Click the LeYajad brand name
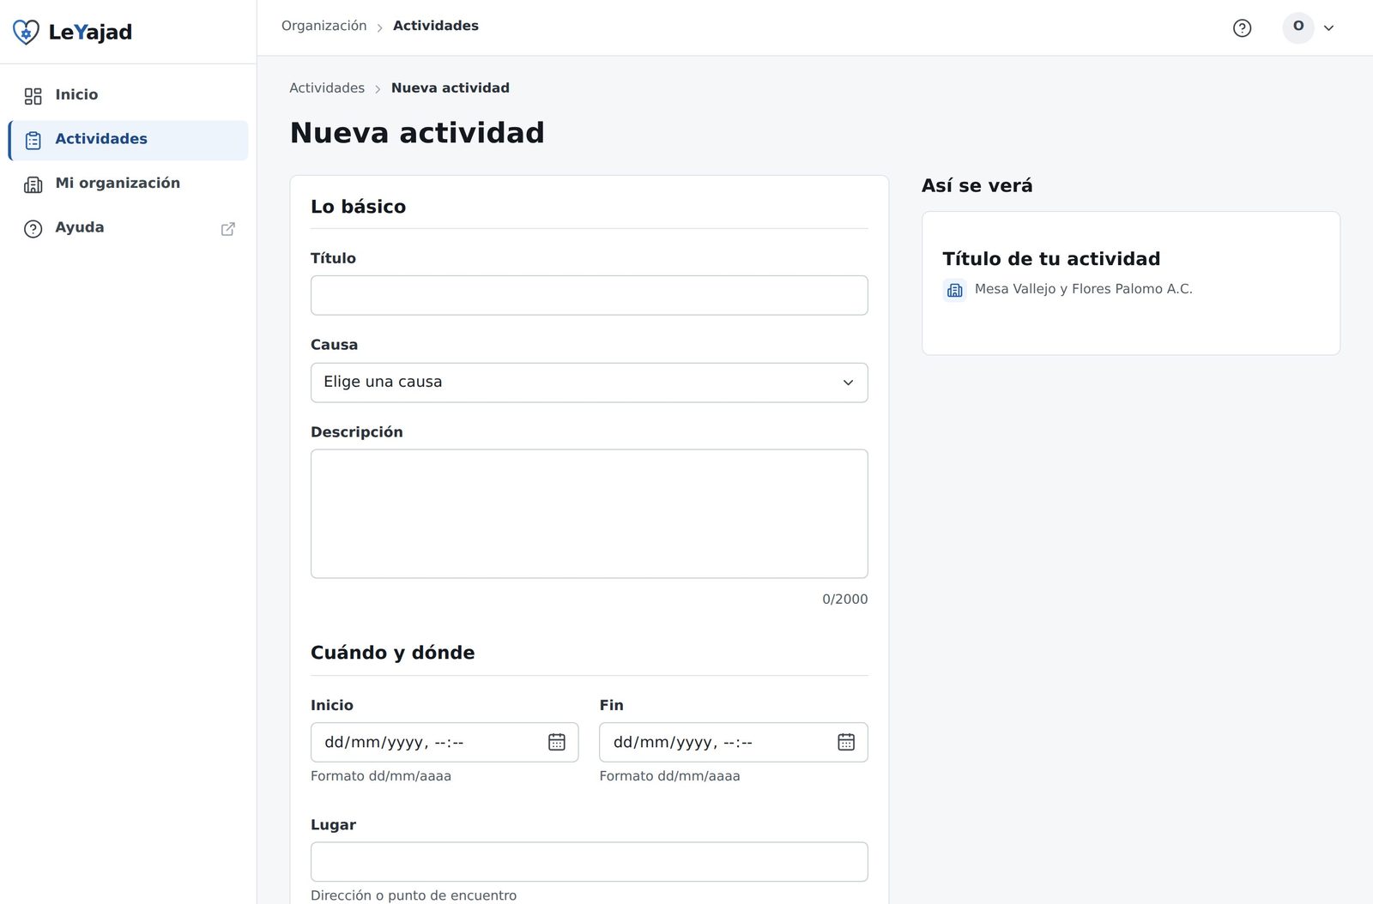 click(x=90, y=33)
